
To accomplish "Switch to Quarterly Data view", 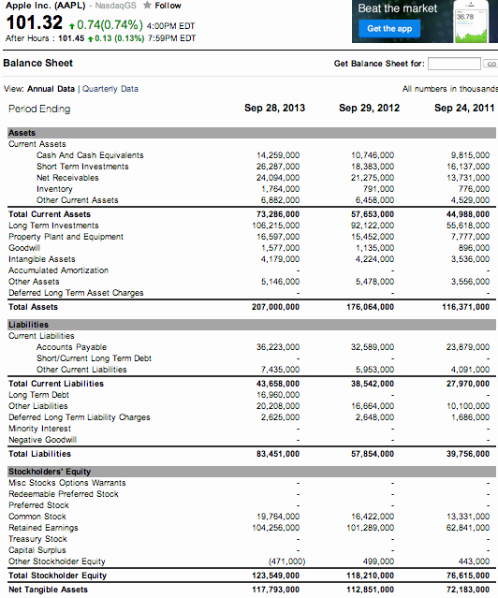I will [x=110, y=89].
